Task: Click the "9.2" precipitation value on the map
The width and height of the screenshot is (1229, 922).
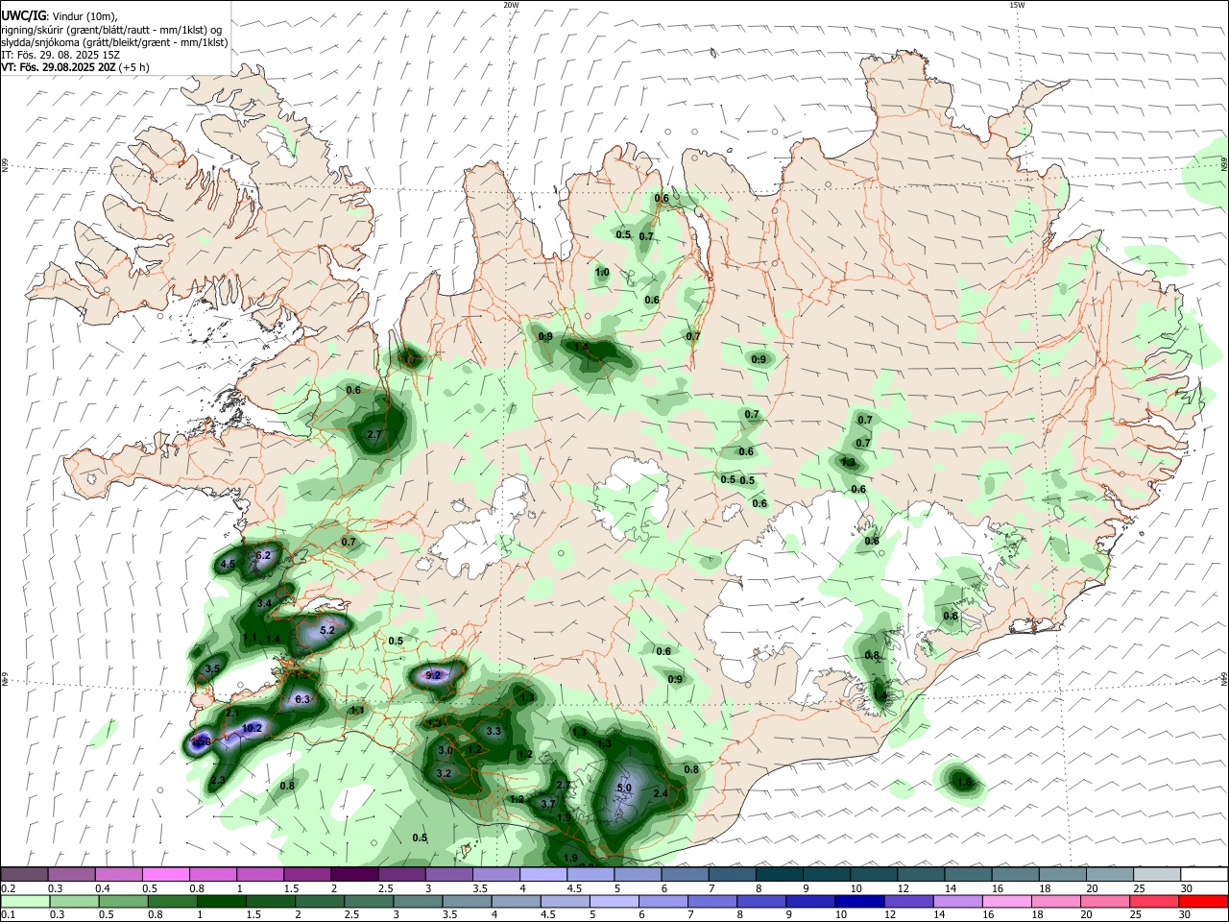Action: (x=432, y=675)
